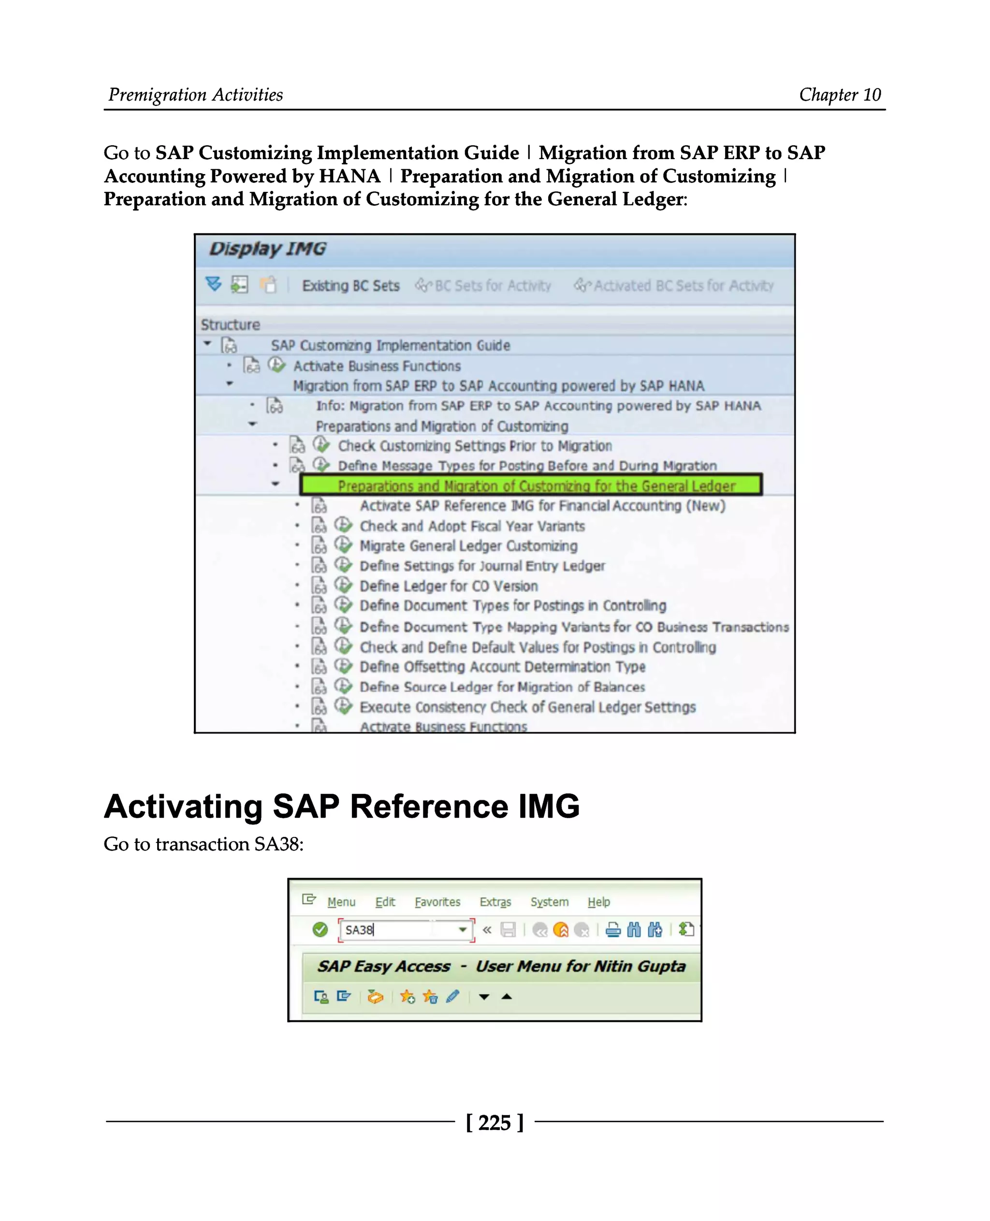Open the window control menu icon left of Menu
Screen dimensions: 990x1221
pyautogui.click(x=308, y=899)
